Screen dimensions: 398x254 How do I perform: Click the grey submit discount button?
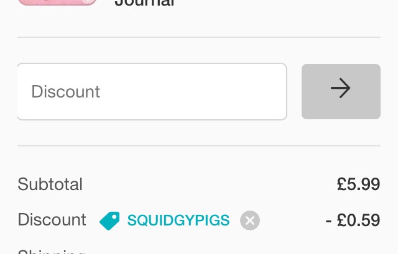tap(341, 91)
